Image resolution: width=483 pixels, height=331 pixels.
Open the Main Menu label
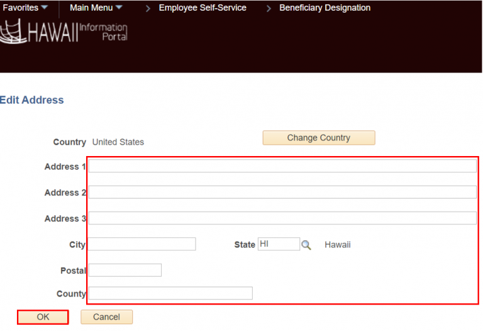pos(91,8)
